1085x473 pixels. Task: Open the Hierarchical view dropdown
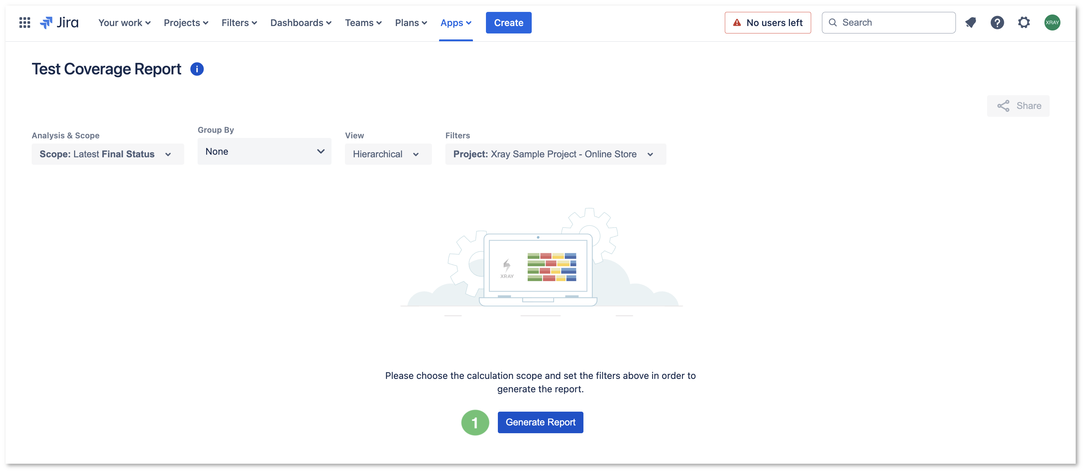[388, 154]
